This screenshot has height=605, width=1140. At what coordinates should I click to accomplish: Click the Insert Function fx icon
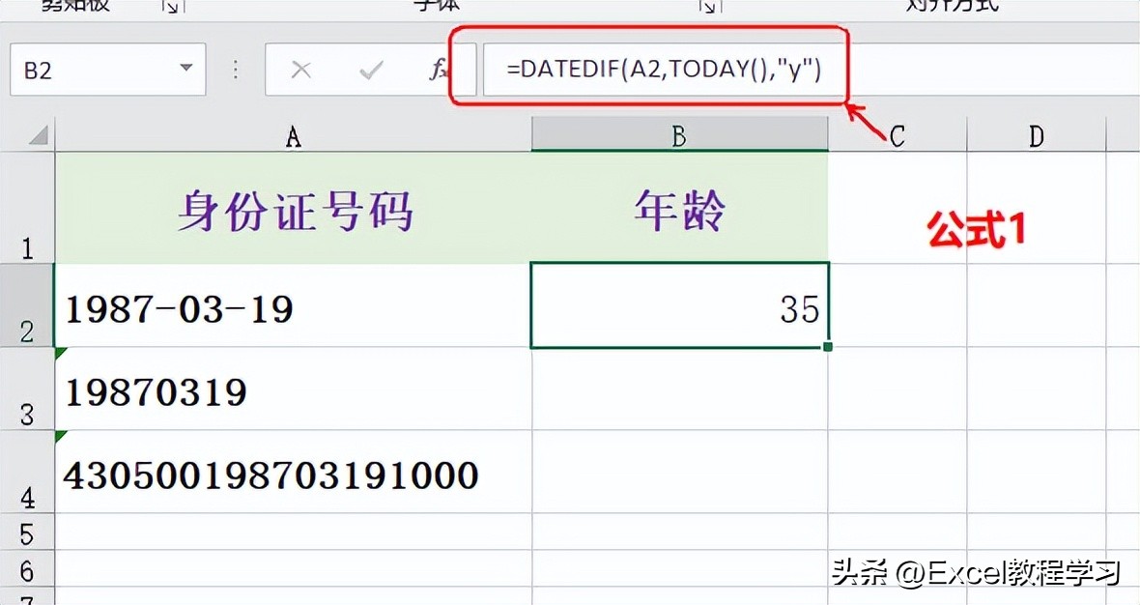[x=440, y=70]
